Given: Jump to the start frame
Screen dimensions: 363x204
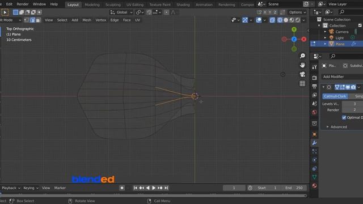Looking at the screenshot, I should (x=135, y=188).
